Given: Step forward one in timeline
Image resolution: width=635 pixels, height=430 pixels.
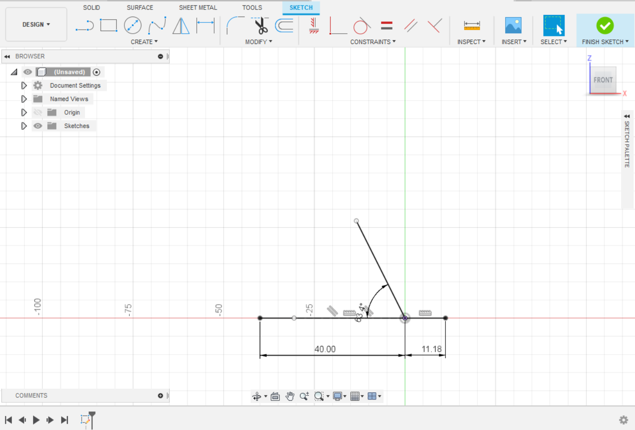Looking at the screenshot, I should coord(50,420).
